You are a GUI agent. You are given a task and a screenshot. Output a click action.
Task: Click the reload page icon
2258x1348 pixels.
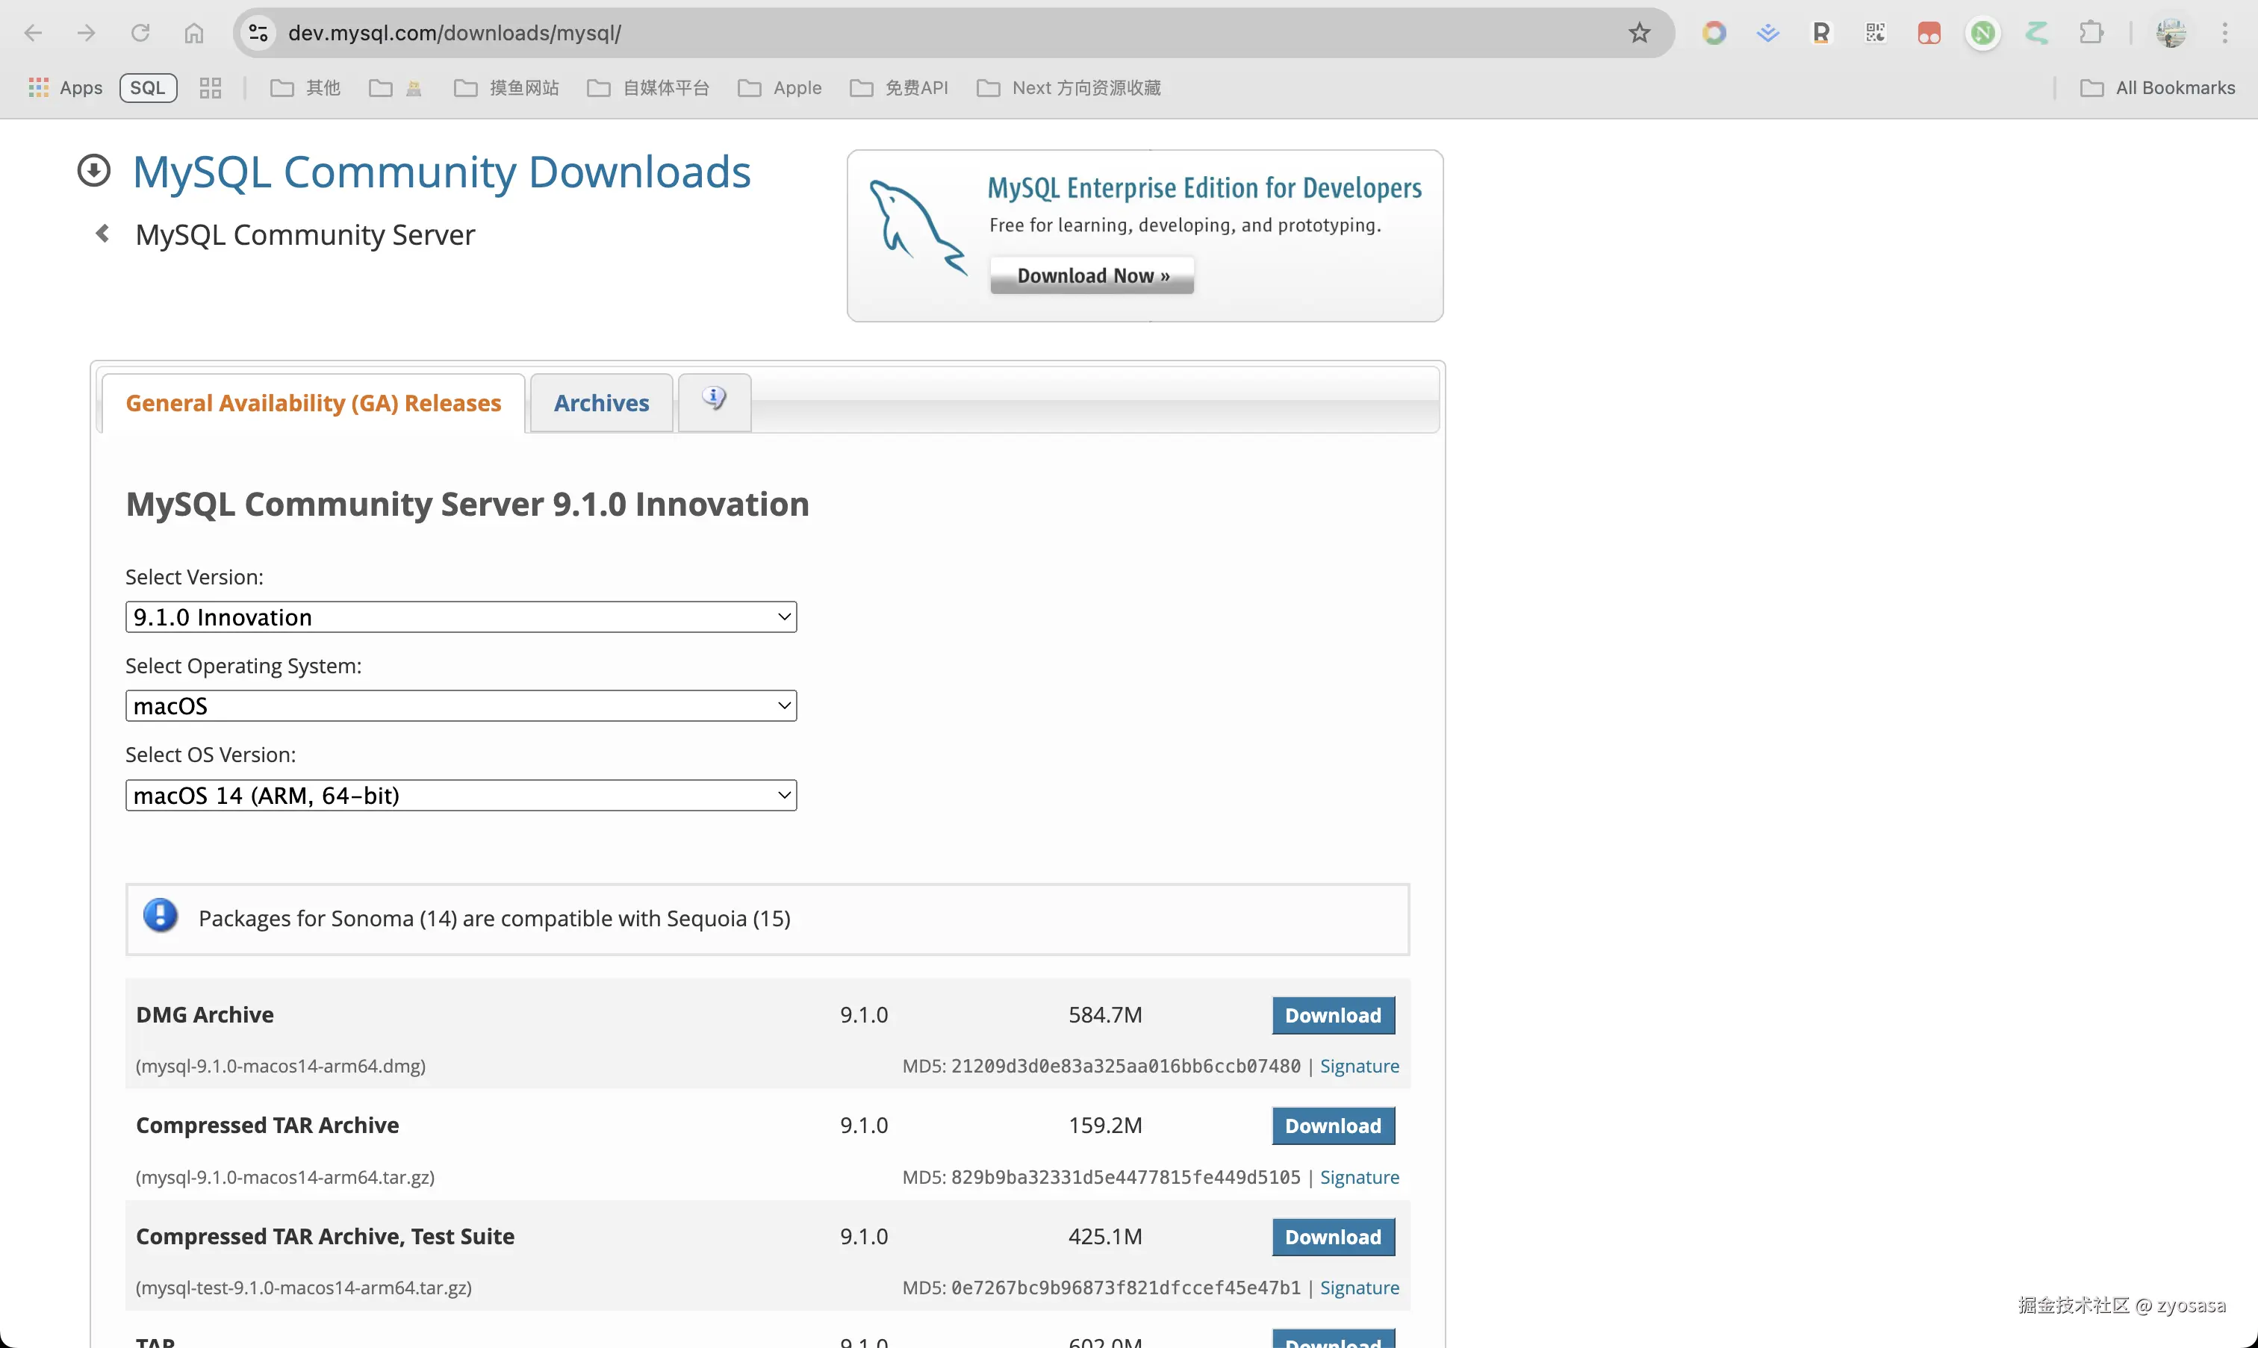140,34
